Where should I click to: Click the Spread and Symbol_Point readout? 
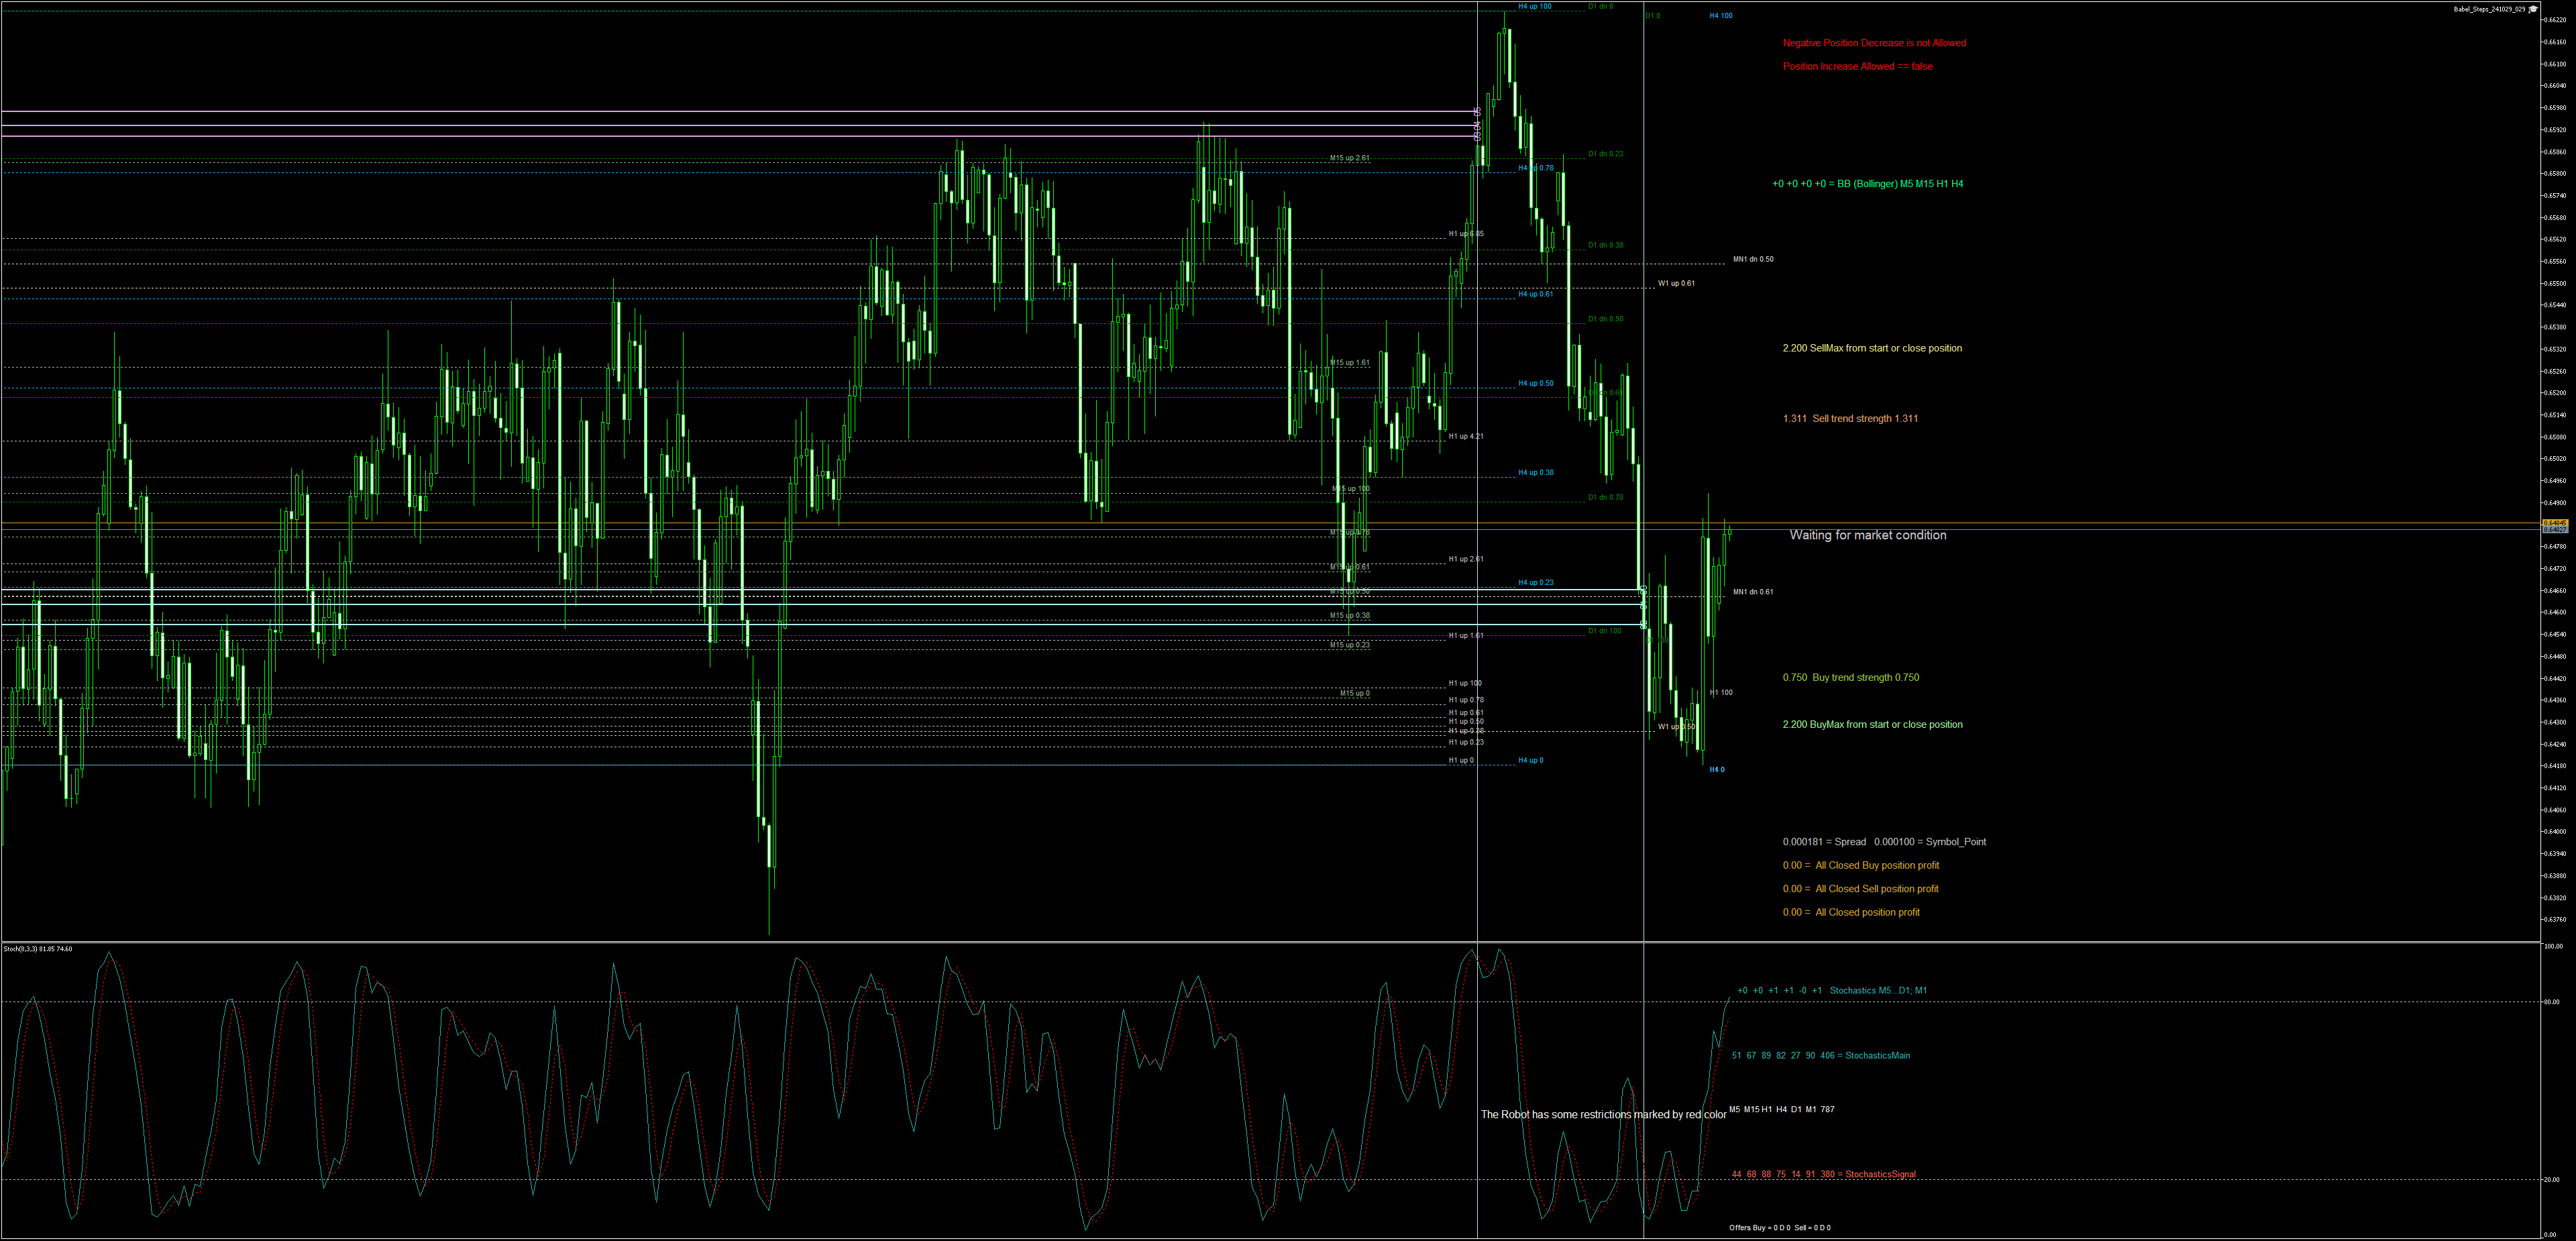pos(1884,842)
